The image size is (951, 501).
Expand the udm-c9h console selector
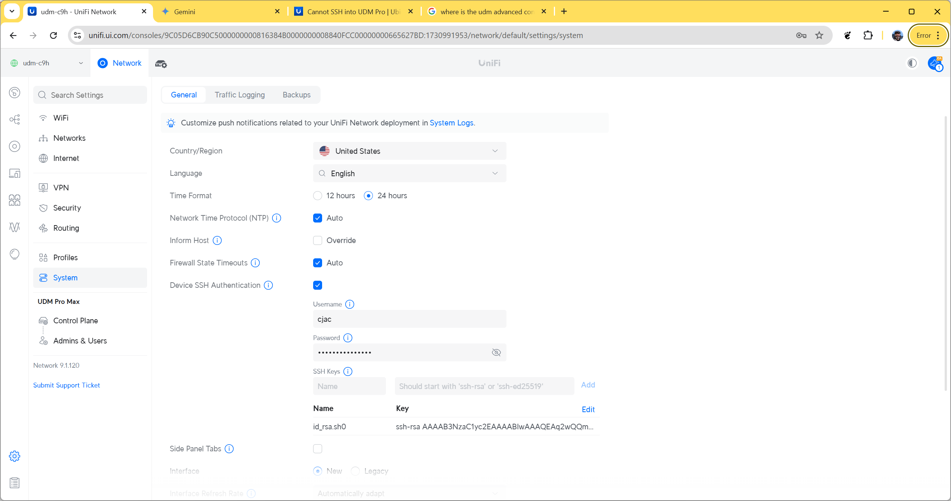[x=47, y=63]
